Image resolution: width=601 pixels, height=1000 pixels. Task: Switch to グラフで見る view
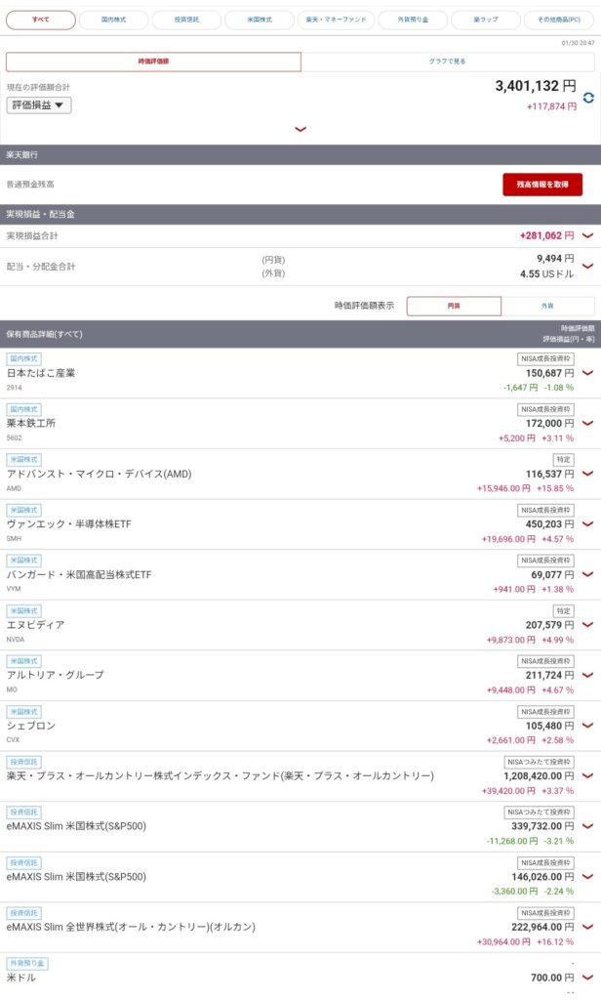coord(450,62)
